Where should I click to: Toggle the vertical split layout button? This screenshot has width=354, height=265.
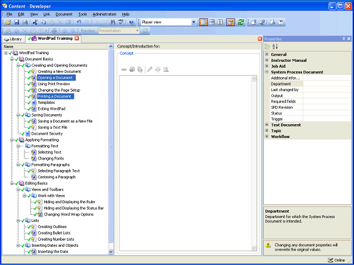(220, 22)
